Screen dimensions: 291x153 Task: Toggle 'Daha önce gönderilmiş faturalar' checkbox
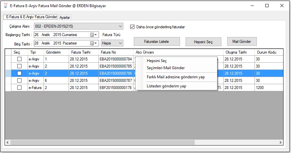(132, 27)
